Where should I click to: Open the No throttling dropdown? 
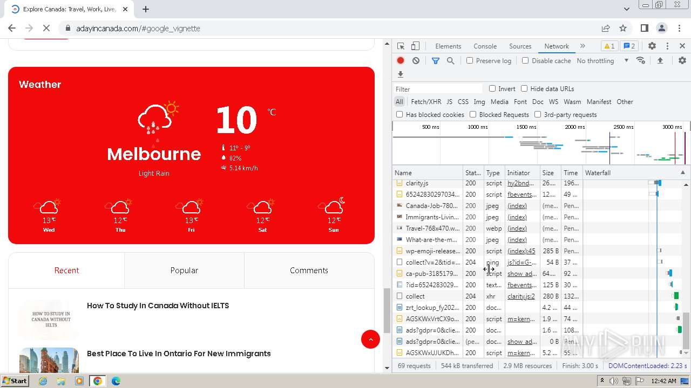pos(602,61)
